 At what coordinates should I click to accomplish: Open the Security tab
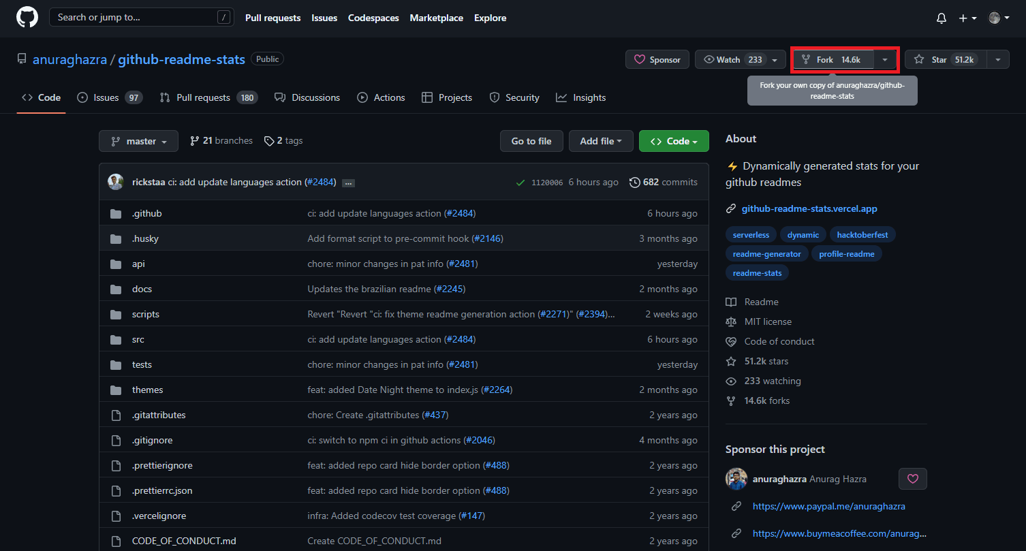click(514, 97)
